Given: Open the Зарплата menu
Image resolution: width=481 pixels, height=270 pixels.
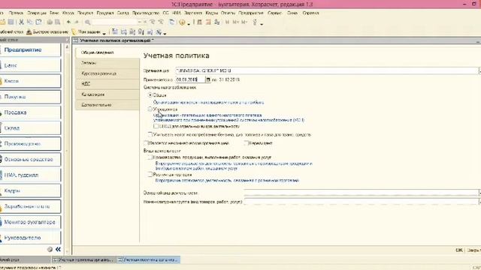Looking at the screenshot, I should click(193, 13).
